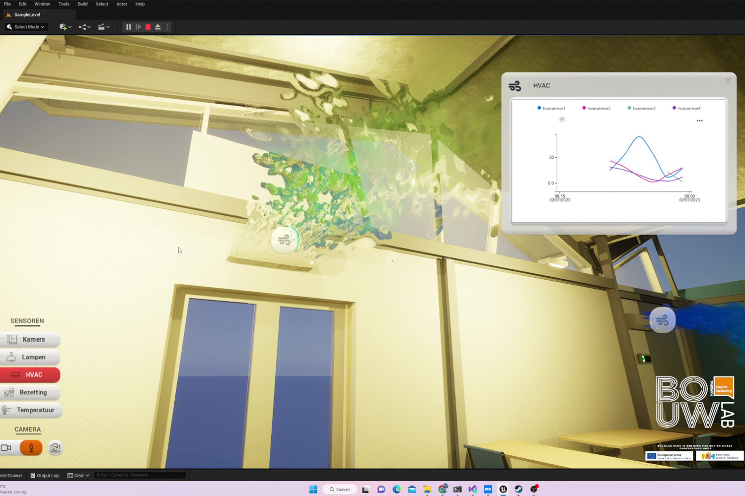Open the three-dot chart options menu
This screenshot has height=496, width=745.
point(699,121)
